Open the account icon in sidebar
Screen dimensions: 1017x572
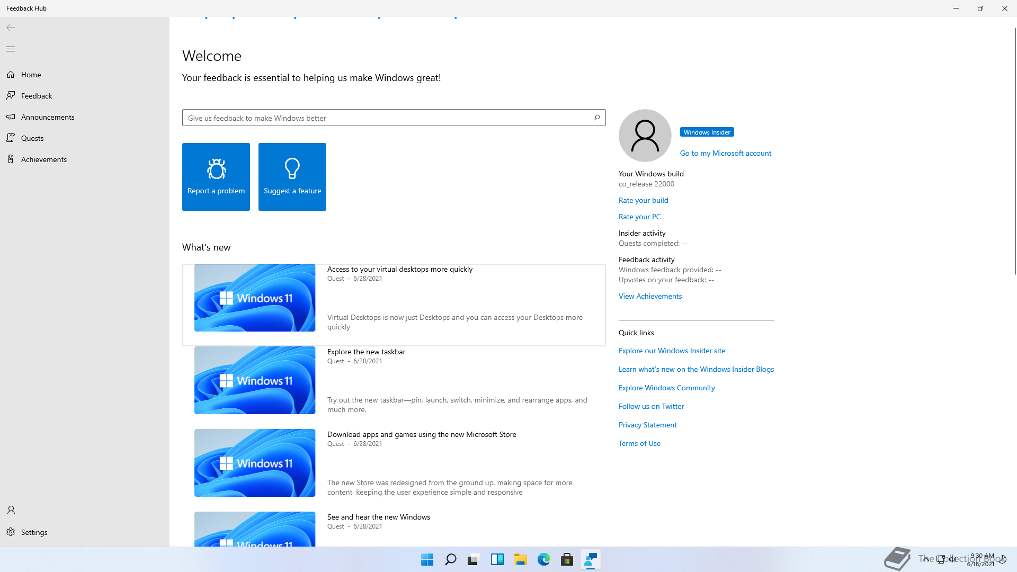[x=11, y=510]
